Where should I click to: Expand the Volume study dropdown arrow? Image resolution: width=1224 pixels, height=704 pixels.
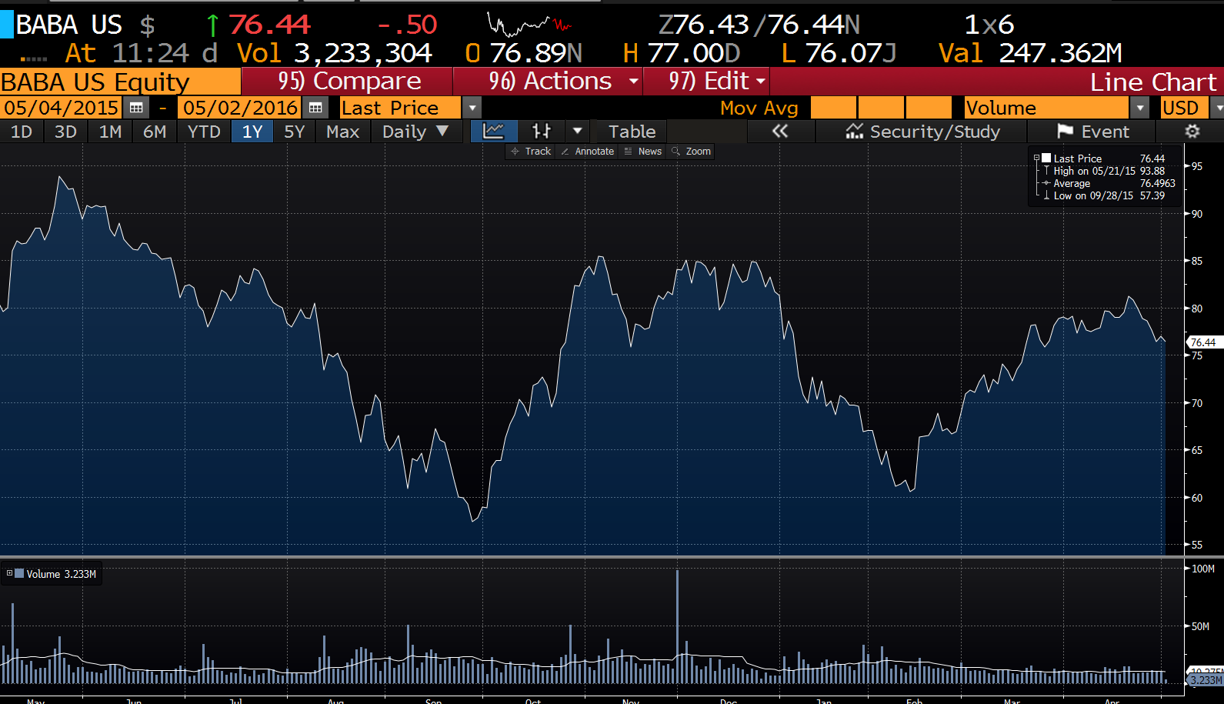tap(1139, 108)
